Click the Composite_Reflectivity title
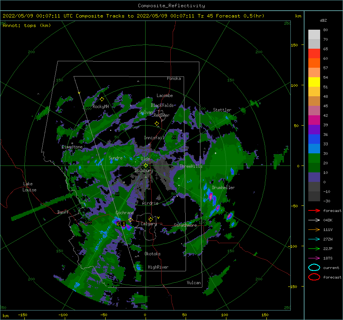The image size is (343, 320). coord(171,6)
